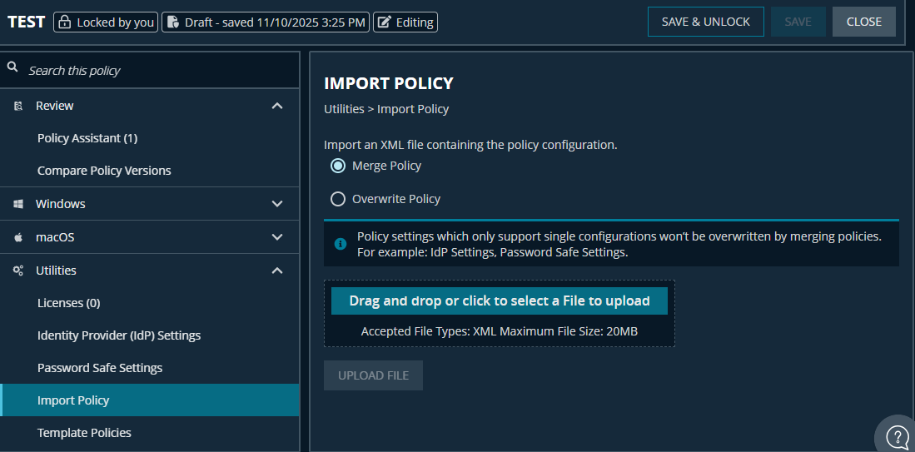The image size is (915, 452).
Task: Click the Windows section label
Action: click(x=60, y=204)
